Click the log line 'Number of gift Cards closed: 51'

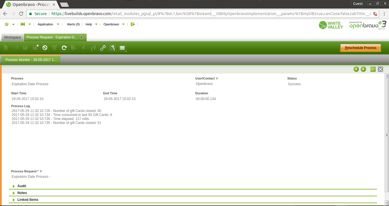[x=56, y=123]
